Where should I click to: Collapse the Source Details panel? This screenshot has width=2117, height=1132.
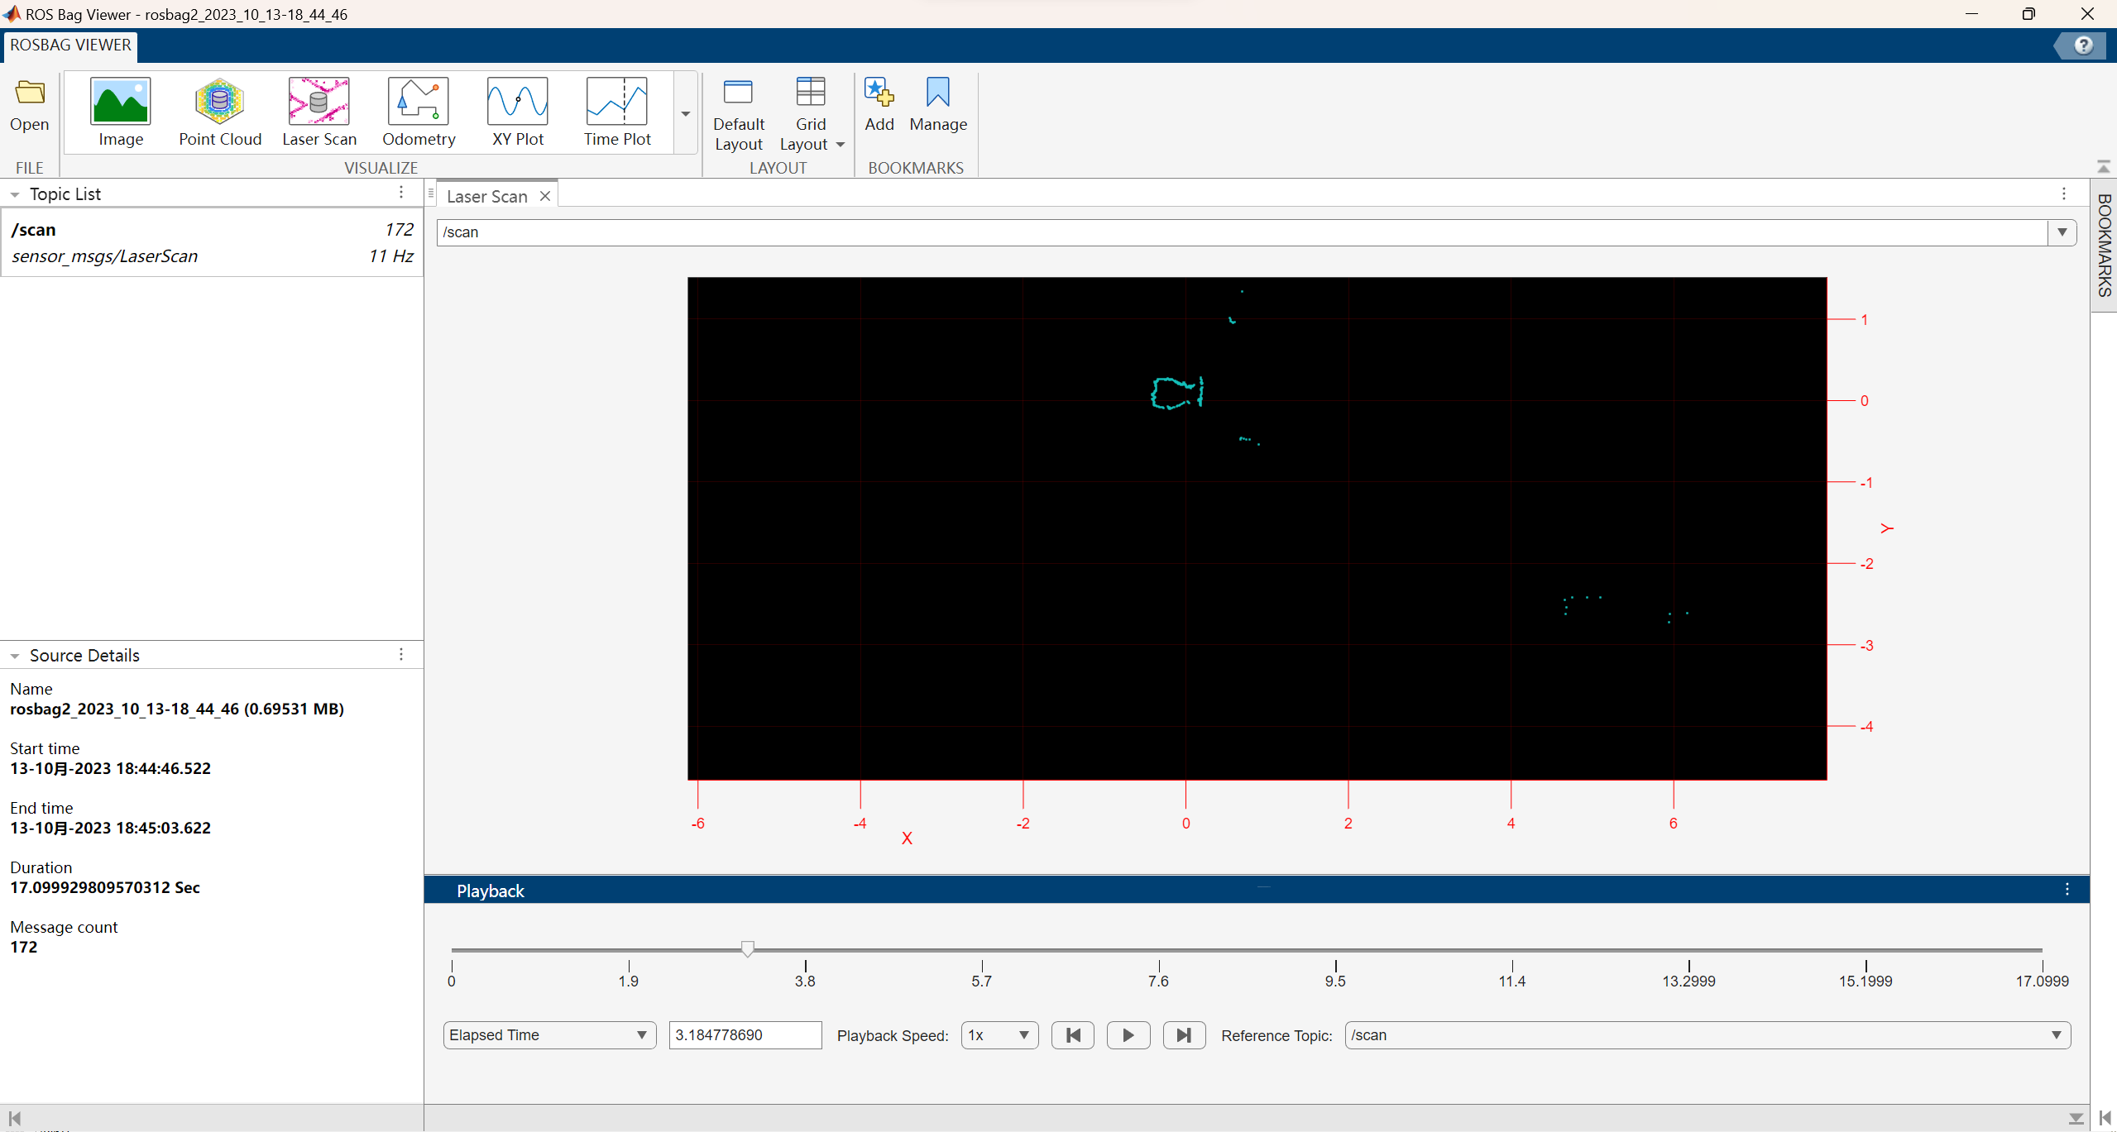(x=14, y=655)
